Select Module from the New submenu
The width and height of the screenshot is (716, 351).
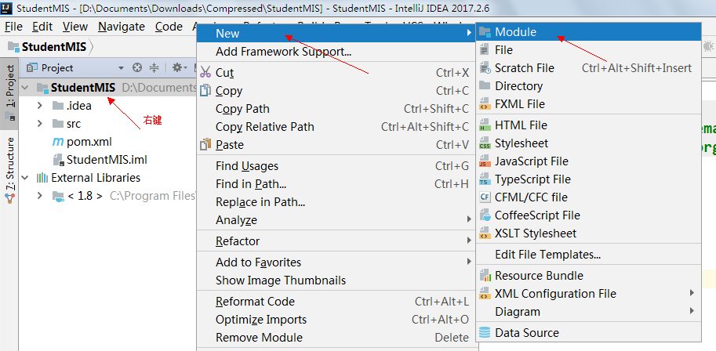tap(515, 32)
